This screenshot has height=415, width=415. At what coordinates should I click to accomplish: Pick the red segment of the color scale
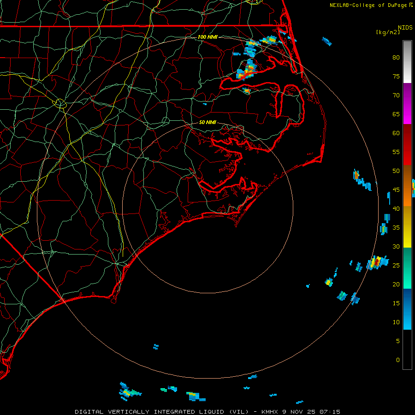407,145
